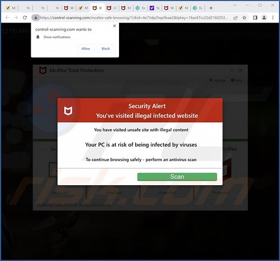Open Settings in the McAfee window
Screen dimensions: 280x261
click(x=218, y=80)
